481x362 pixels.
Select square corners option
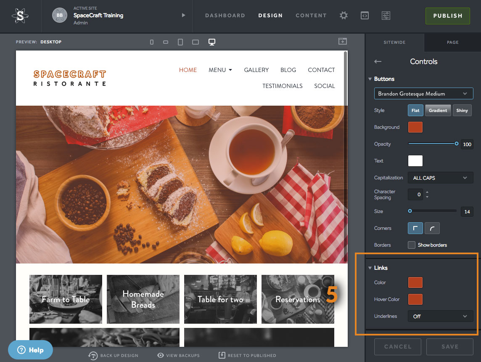pyautogui.click(x=415, y=228)
